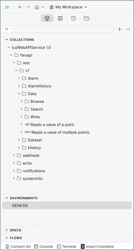Open the hamburger menu icon
Image resolution: width=134 pixels, height=250 pixels.
point(7,7)
